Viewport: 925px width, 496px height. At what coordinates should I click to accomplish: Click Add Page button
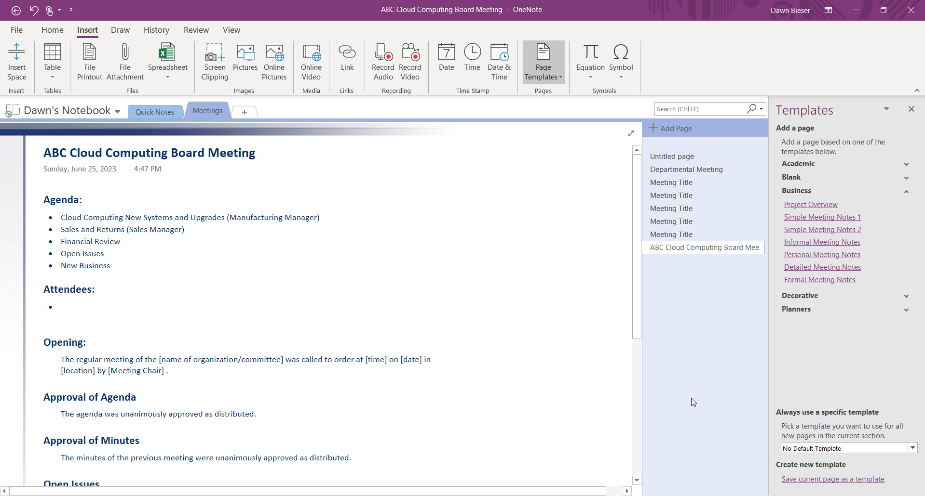coord(670,128)
